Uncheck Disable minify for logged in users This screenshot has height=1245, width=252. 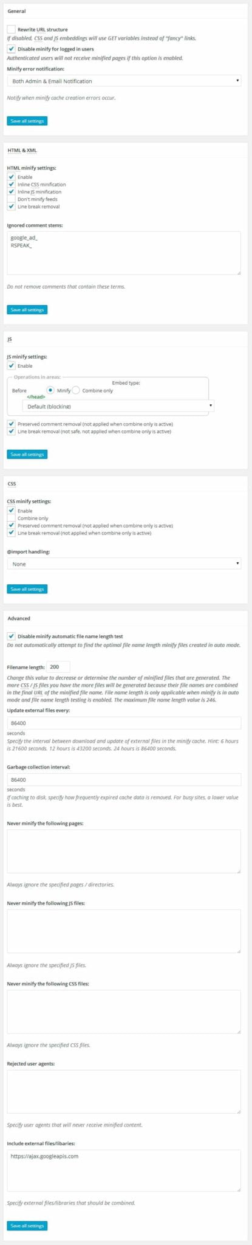[x=12, y=49]
